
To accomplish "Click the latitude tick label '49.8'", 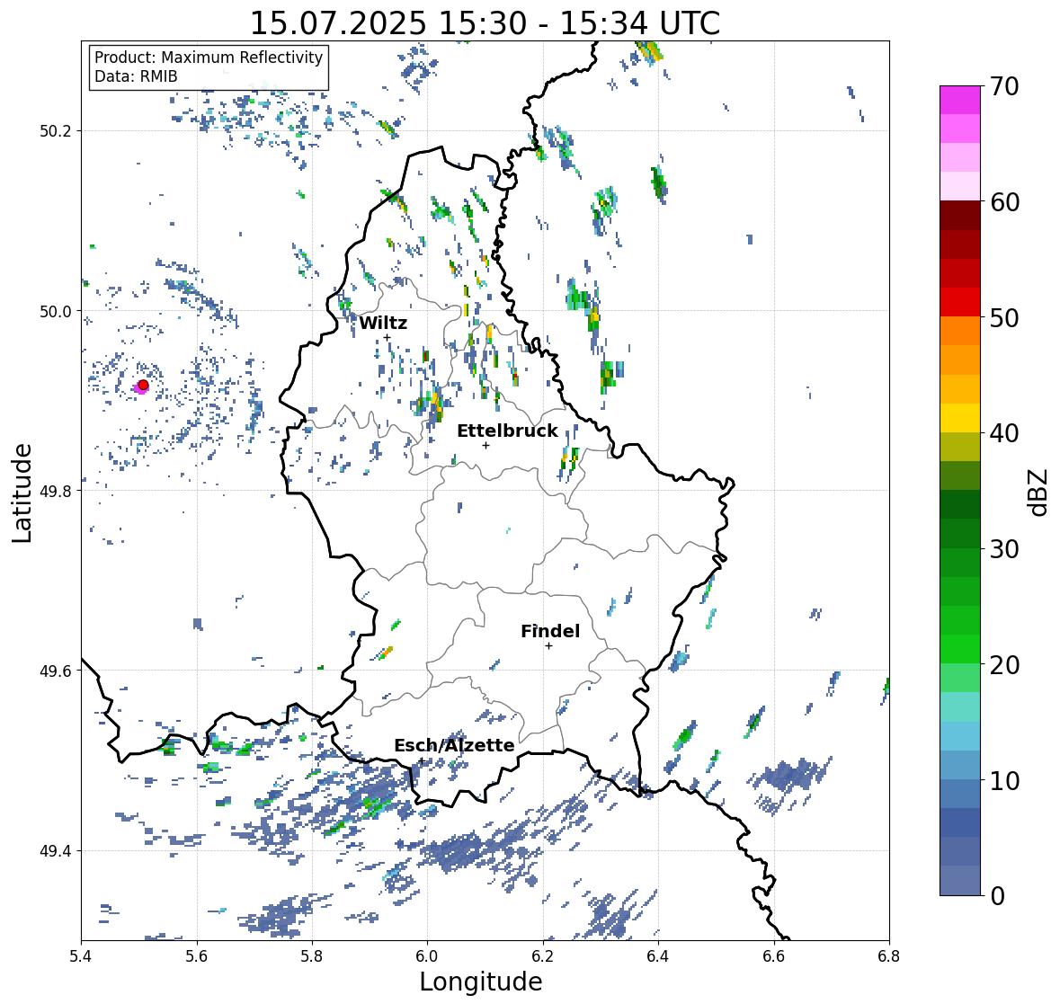I will (x=56, y=491).
